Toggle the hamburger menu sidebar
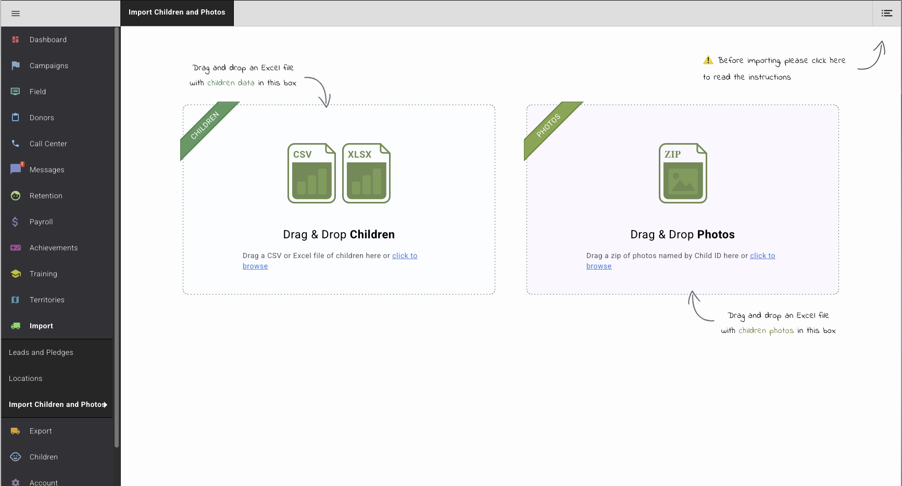This screenshot has width=902, height=486. click(16, 14)
